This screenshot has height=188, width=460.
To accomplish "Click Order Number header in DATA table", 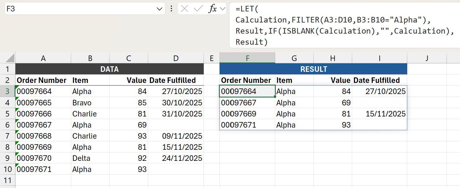I will [43, 80].
